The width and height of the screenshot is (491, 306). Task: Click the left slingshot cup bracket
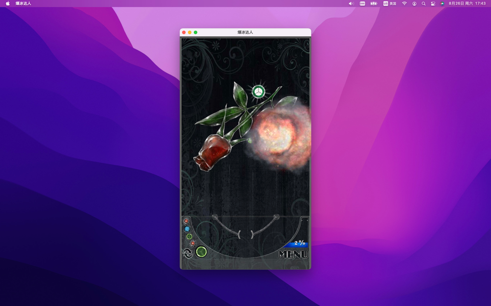click(x=240, y=234)
